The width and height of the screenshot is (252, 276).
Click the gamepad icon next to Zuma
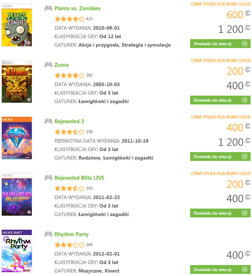point(48,65)
